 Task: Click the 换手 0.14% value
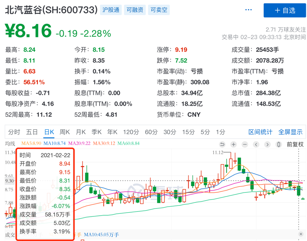pyautogui.click(x=101, y=71)
